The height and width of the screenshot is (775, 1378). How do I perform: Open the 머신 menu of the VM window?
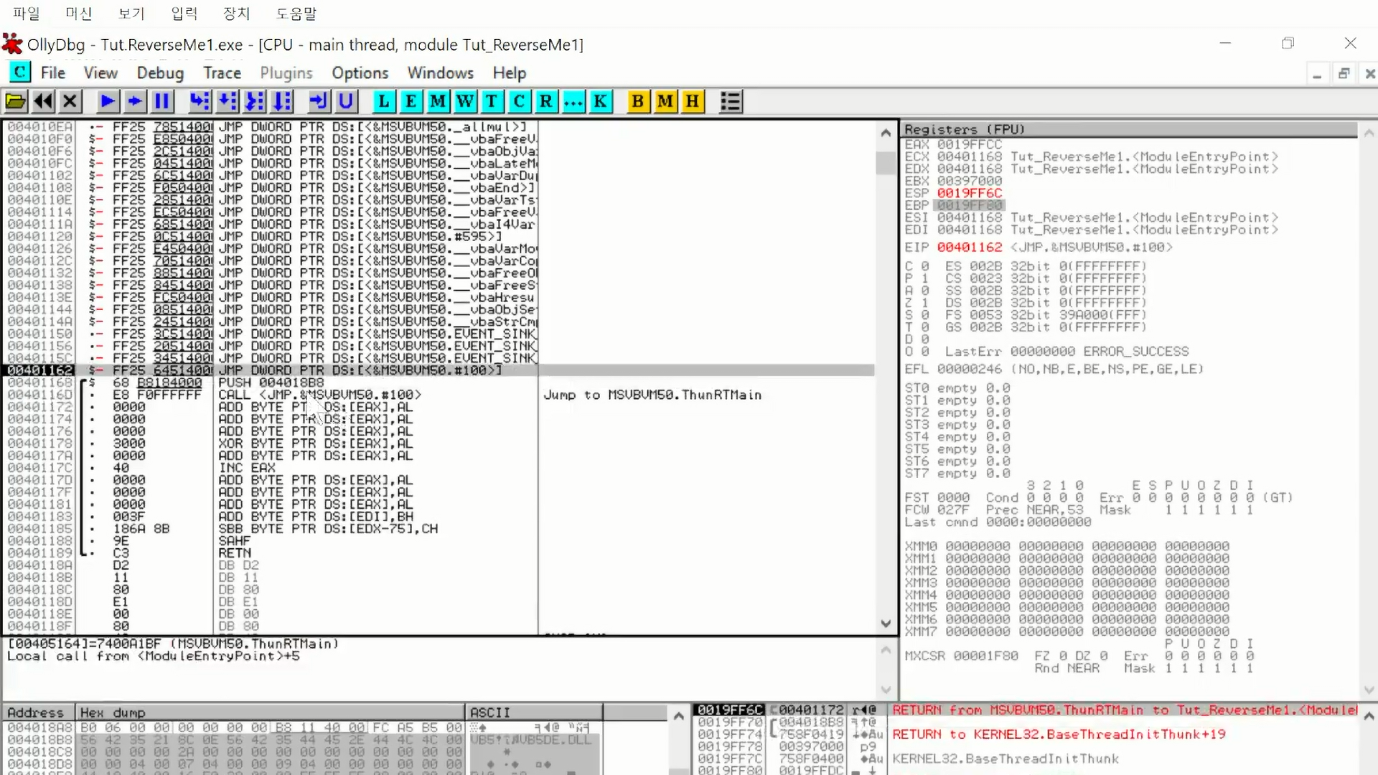pyautogui.click(x=79, y=13)
